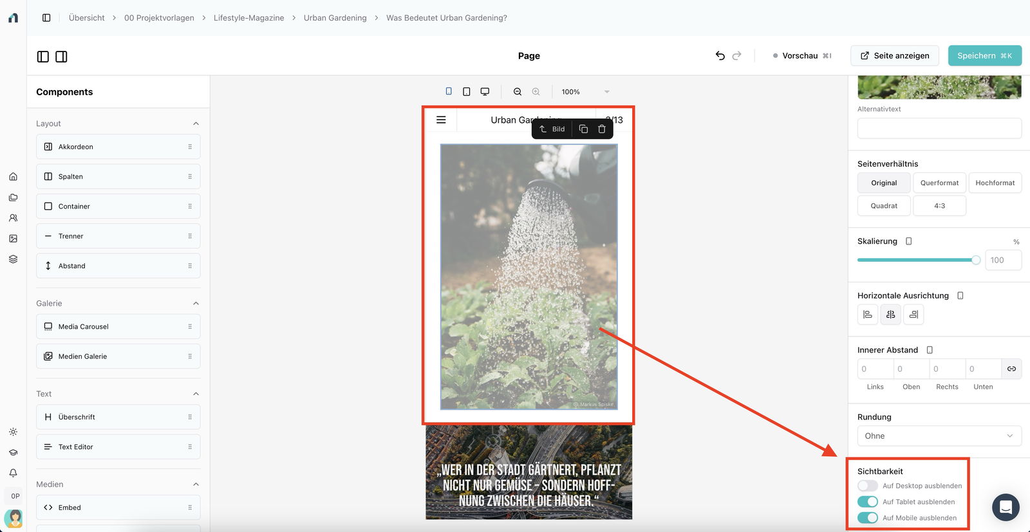Duplicate the selected Bild element
The height and width of the screenshot is (532, 1030).
[583, 129]
